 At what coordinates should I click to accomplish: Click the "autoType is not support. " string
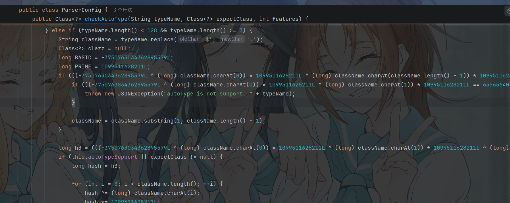208,94
